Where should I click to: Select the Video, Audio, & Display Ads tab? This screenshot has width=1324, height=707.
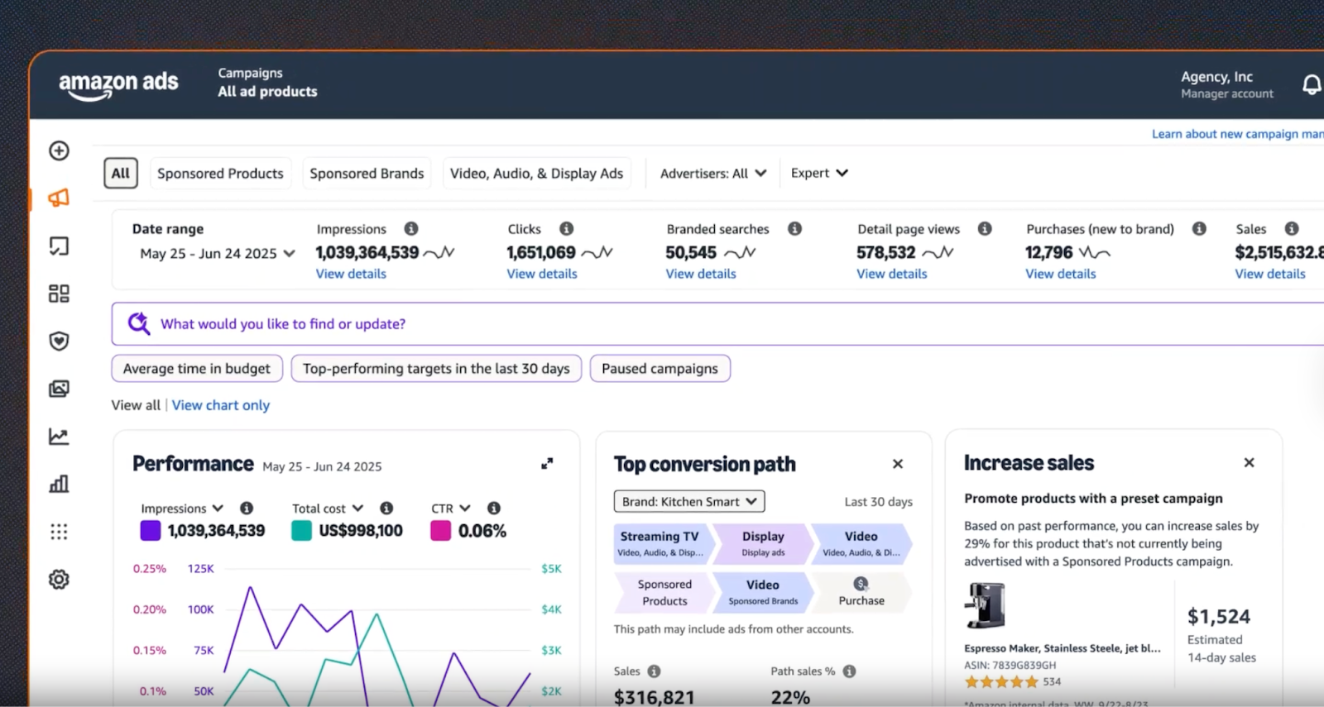coord(537,174)
